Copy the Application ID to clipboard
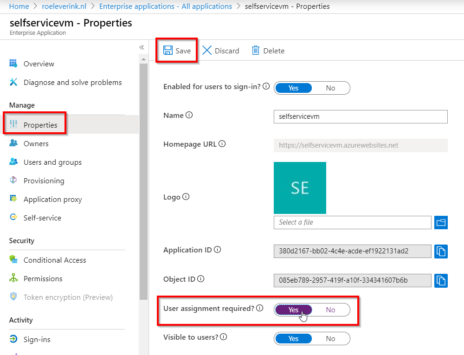Viewport: 464px width, 355px height. click(x=441, y=251)
